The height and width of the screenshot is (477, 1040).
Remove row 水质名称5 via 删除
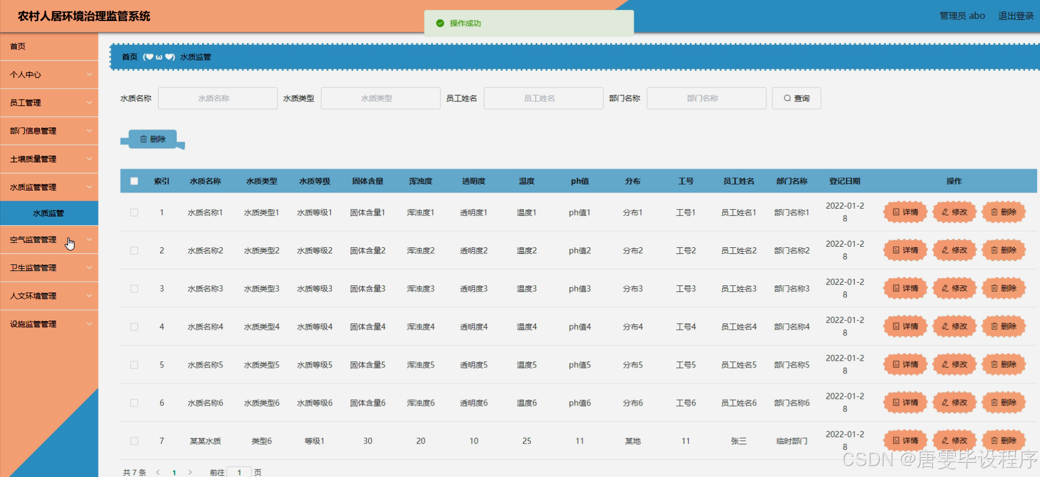click(1004, 364)
